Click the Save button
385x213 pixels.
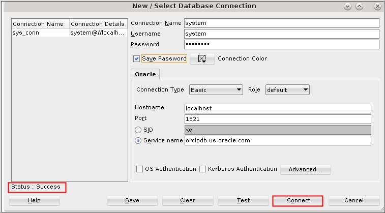coord(132,200)
